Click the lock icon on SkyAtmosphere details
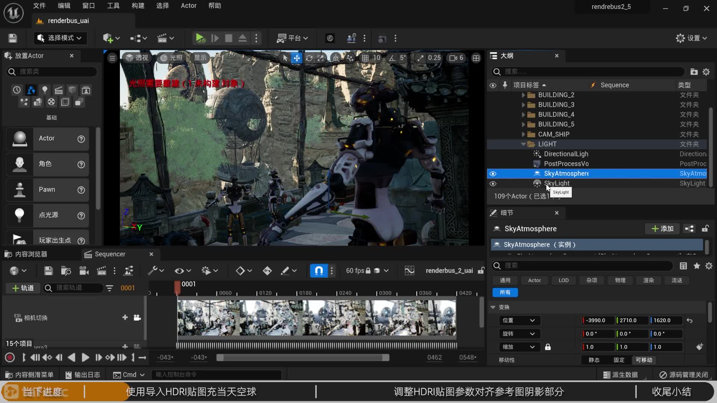The height and width of the screenshot is (403, 717). 705,229
